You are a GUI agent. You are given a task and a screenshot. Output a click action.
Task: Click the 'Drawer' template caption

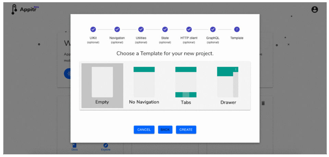point(228,103)
